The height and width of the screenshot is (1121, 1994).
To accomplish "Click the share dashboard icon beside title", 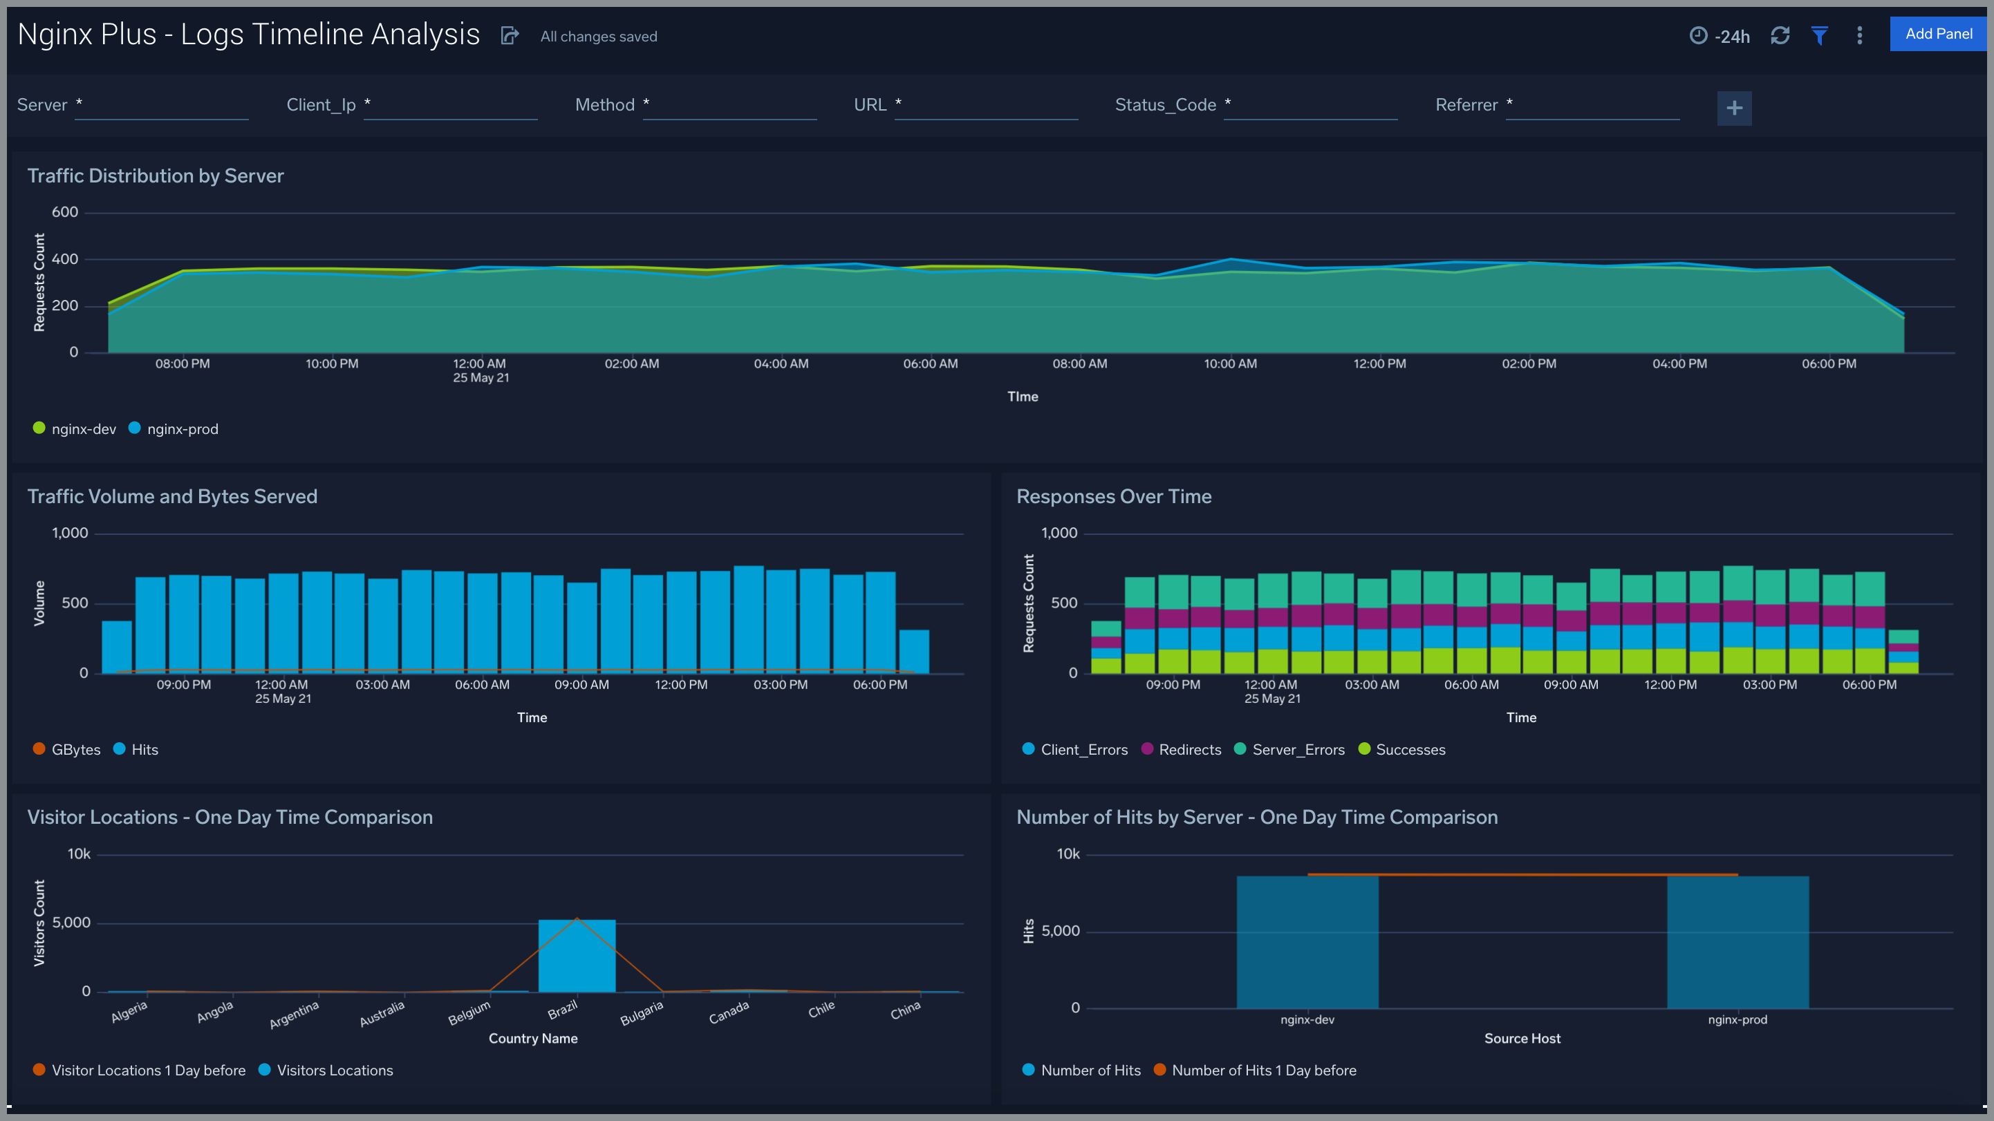I will [x=510, y=35].
